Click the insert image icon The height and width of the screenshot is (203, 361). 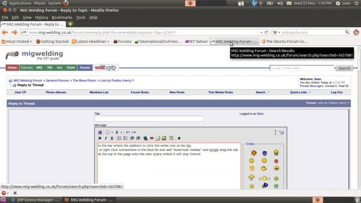[x=164, y=138]
